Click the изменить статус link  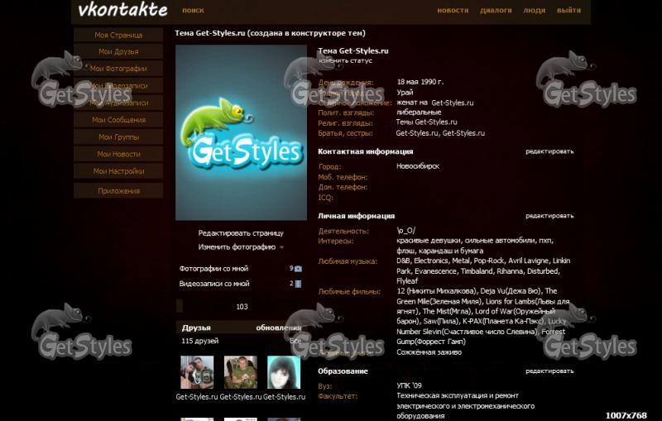(x=345, y=61)
